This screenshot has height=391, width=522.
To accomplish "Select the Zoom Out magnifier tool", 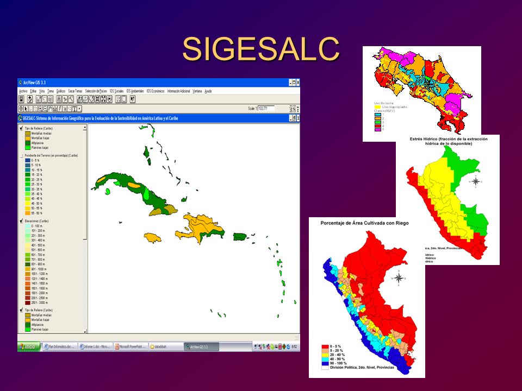I will click(45, 109).
